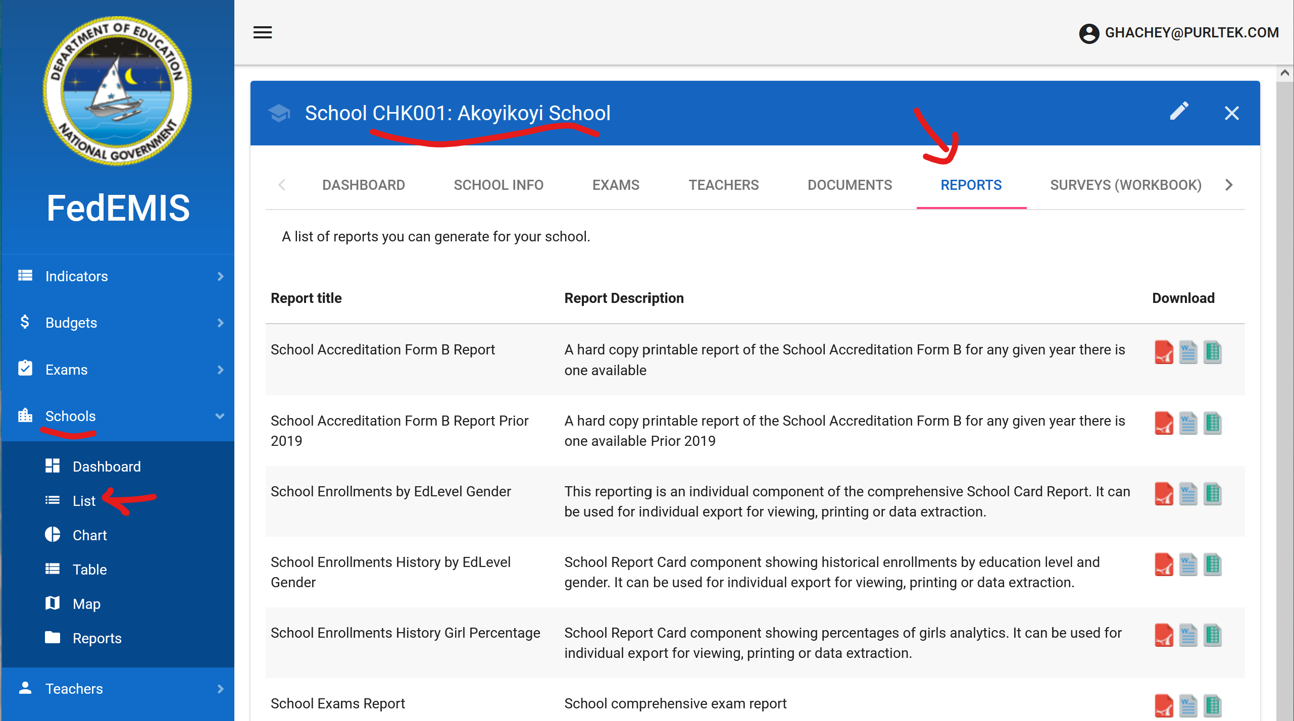
Task: Click the pencil edit school icon
Action: click(x=1179, y=112)
